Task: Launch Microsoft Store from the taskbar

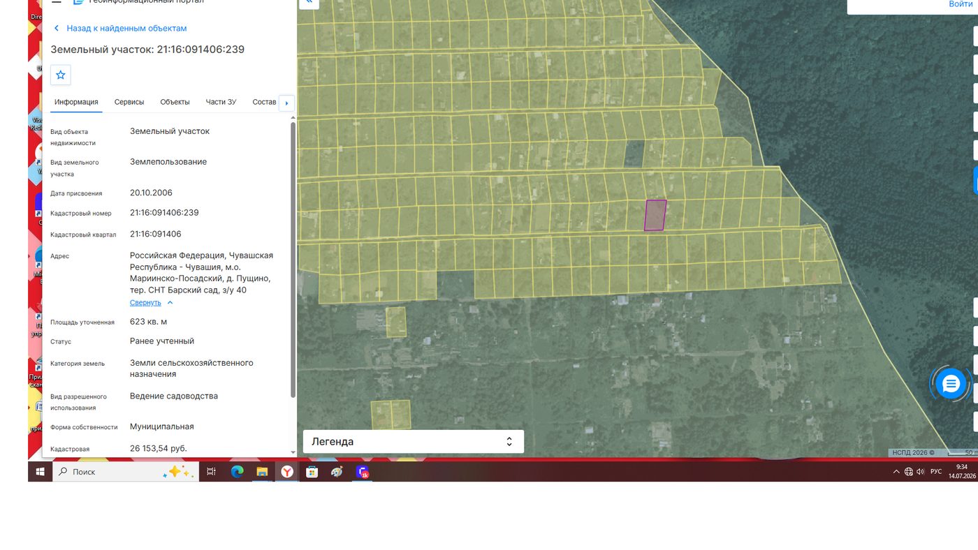Action: tap(312, 472)
